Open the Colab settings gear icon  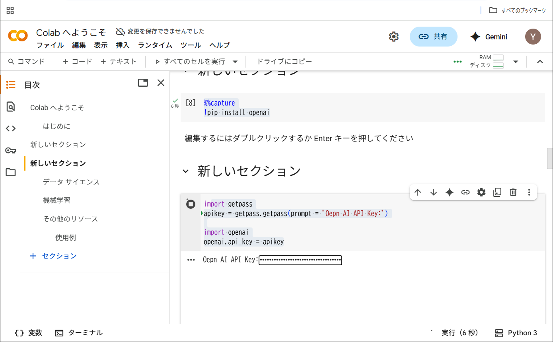[x=393, y=37]
